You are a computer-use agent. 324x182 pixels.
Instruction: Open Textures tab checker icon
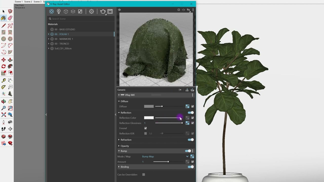(80, 11)
